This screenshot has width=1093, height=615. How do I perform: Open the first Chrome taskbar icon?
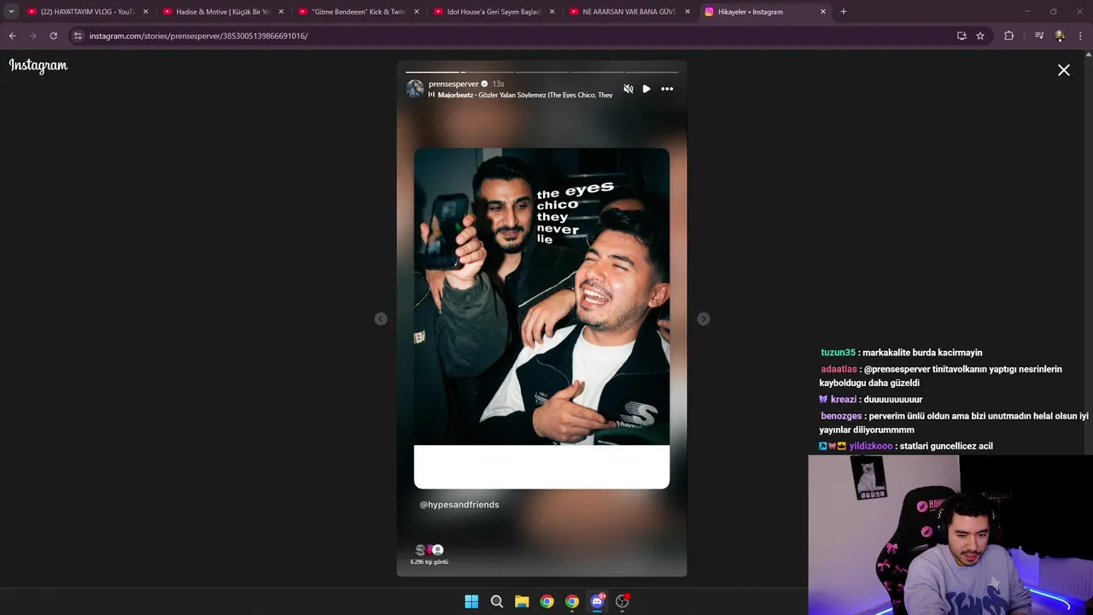point(546,601)
